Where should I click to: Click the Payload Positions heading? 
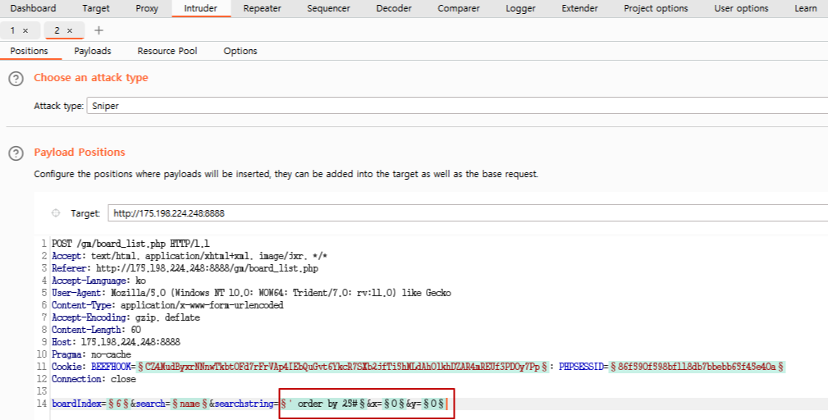coord(80,153)
